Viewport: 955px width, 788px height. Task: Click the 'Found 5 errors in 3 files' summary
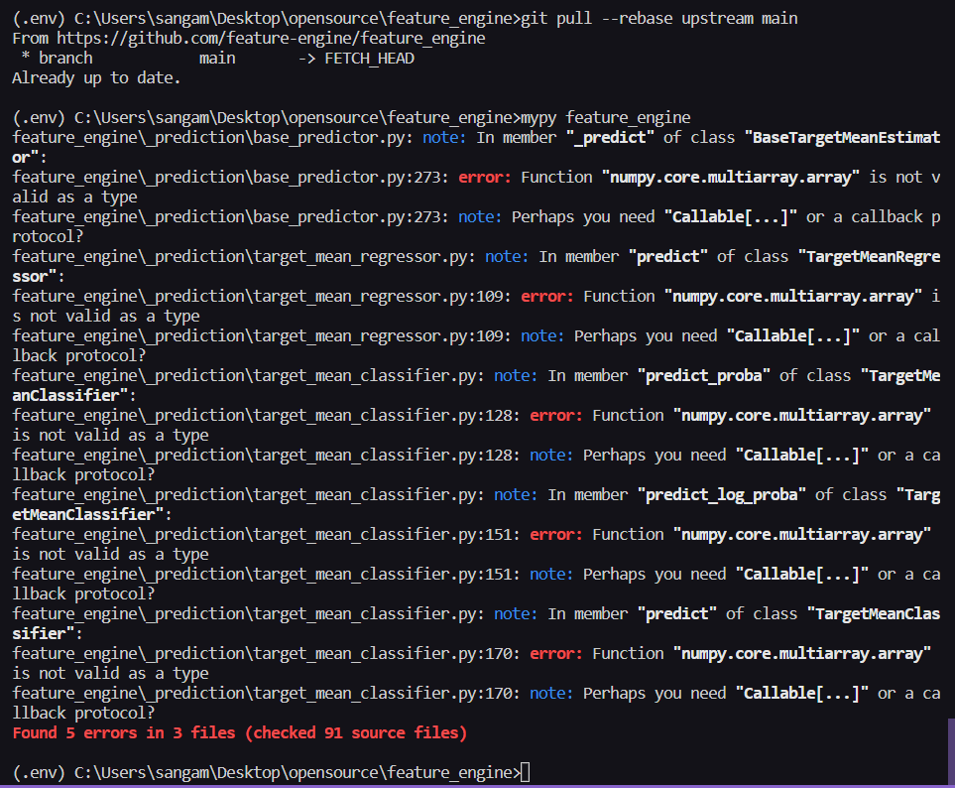[238, 732]
